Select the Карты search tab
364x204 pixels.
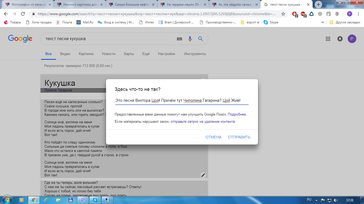[129, 54]
